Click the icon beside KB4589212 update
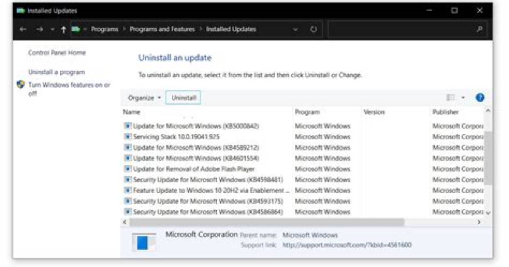This screenshot has height=267, width=509. click(128, 147)
